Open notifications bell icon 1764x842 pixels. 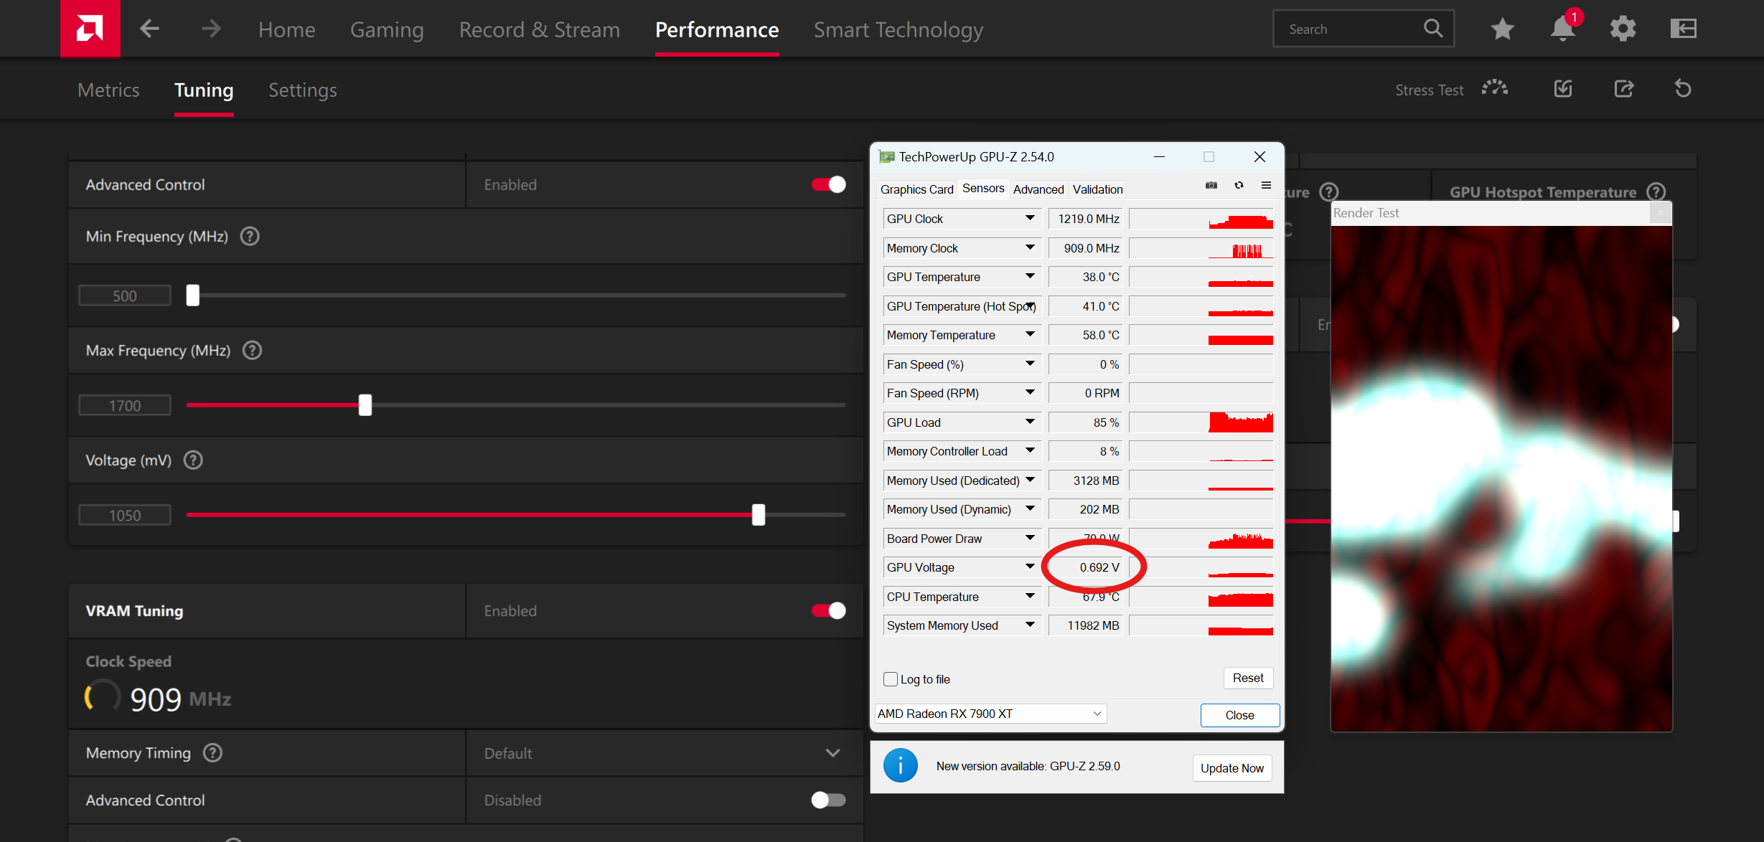1562,29
